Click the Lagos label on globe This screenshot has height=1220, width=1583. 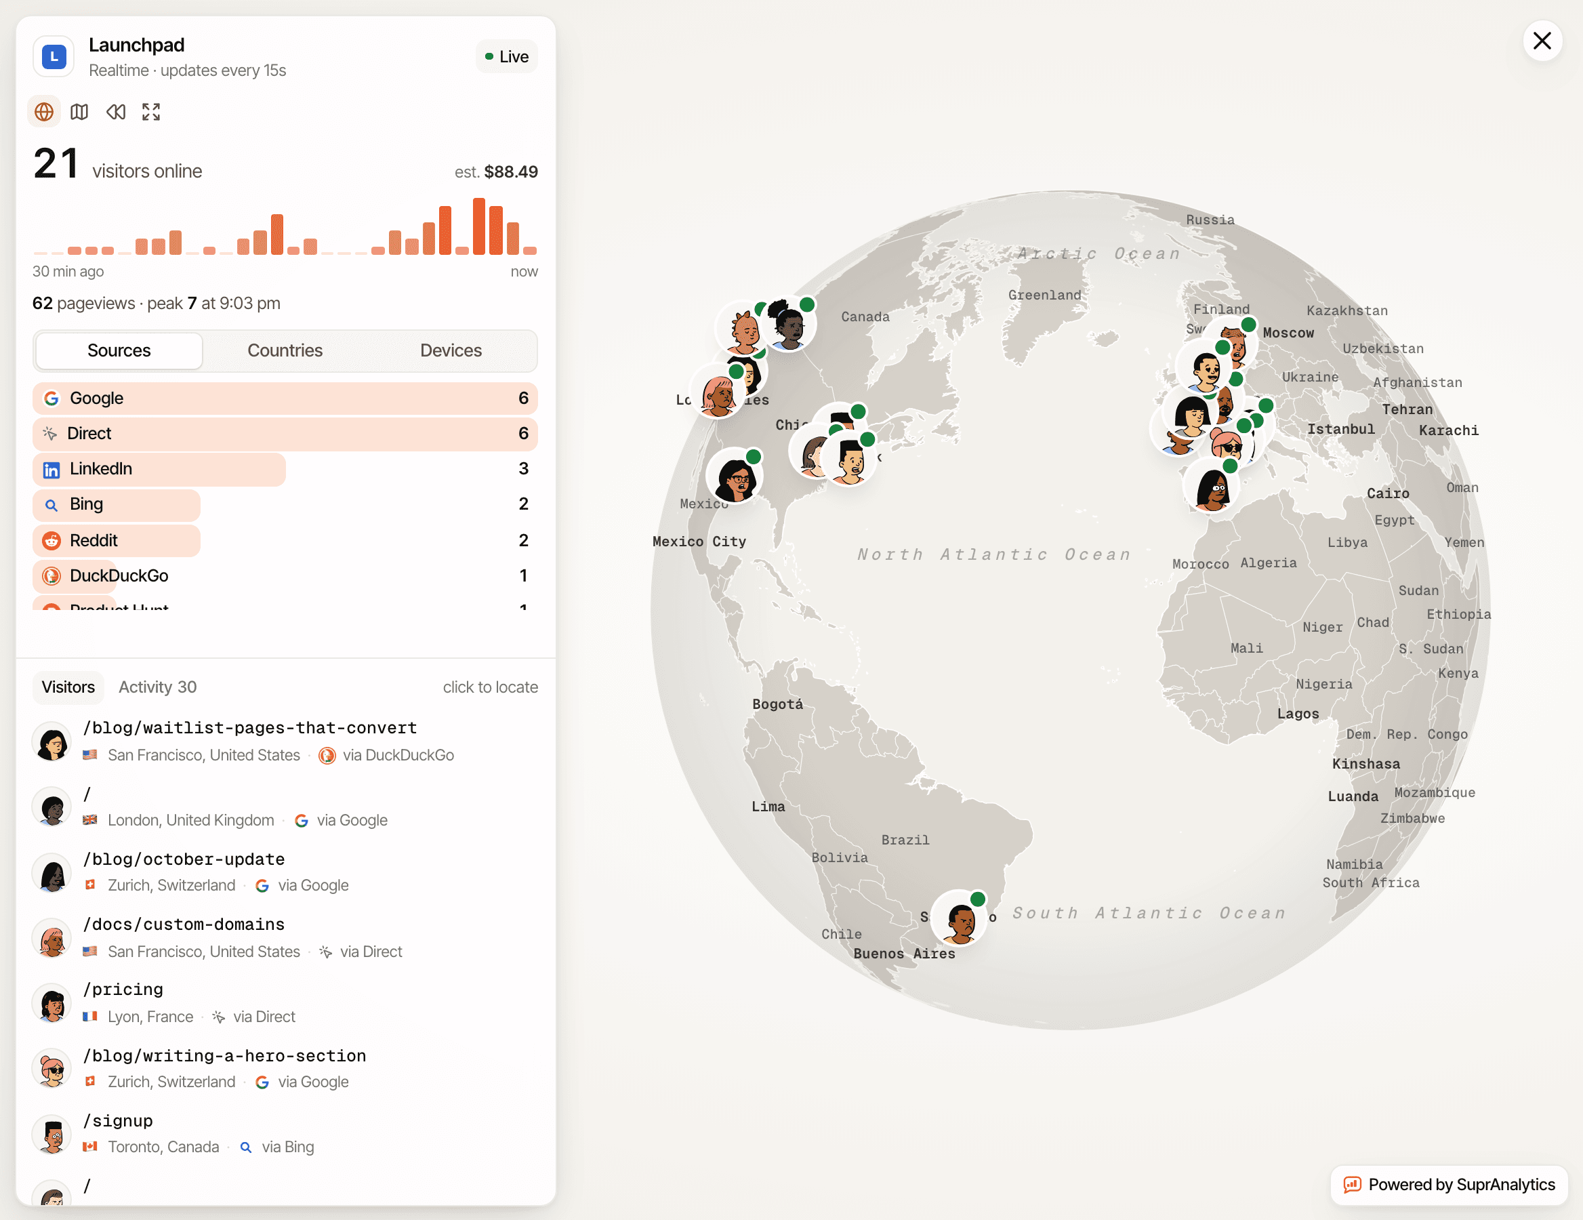1298,714
